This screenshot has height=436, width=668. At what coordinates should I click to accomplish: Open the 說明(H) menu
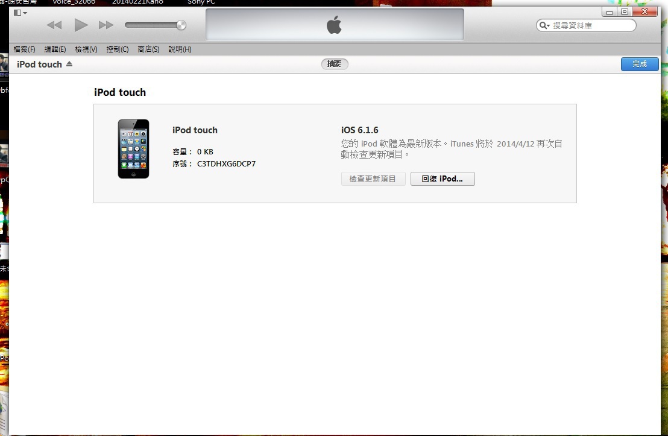[x=180, y=49]
